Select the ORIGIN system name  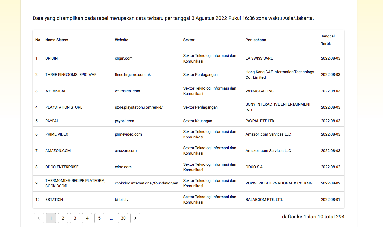[52, 58]
